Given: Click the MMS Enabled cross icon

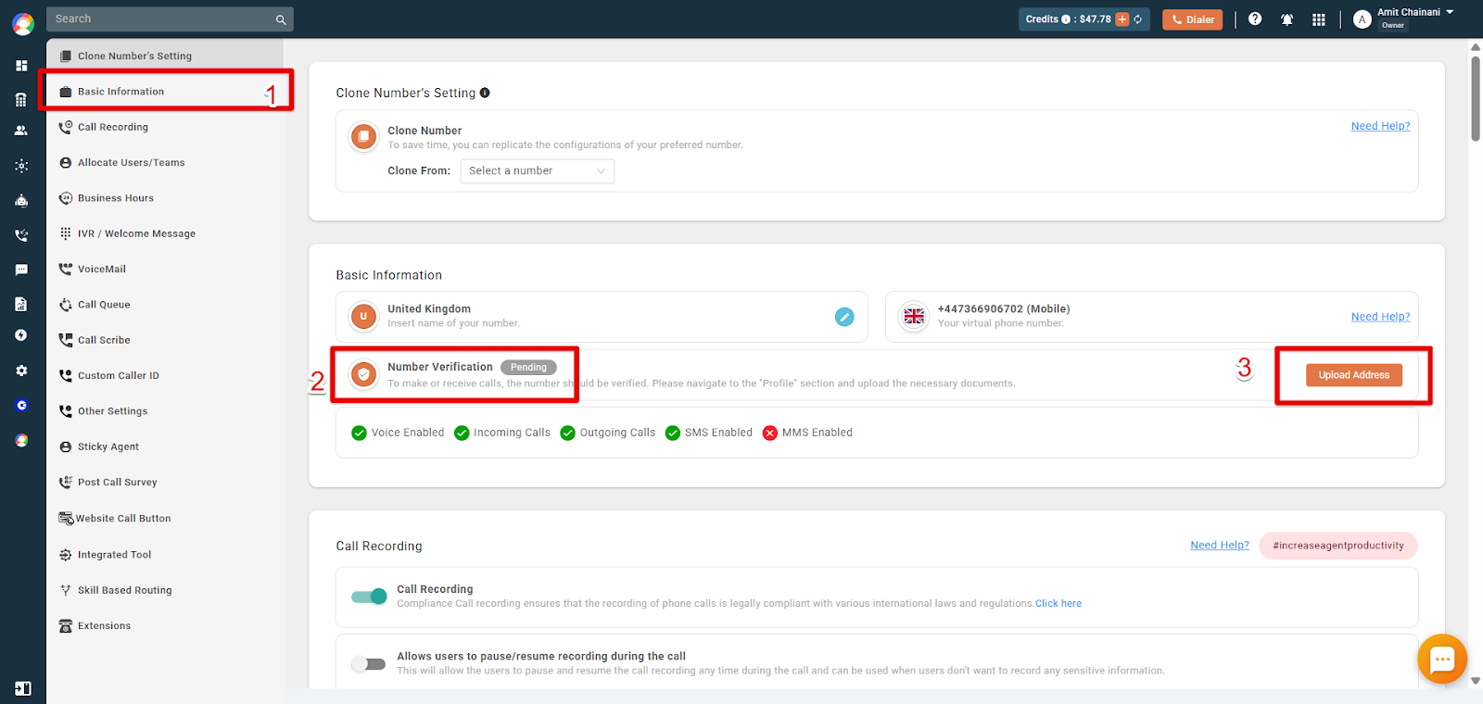Looking at the screenshot, I should tap(769, 433).
